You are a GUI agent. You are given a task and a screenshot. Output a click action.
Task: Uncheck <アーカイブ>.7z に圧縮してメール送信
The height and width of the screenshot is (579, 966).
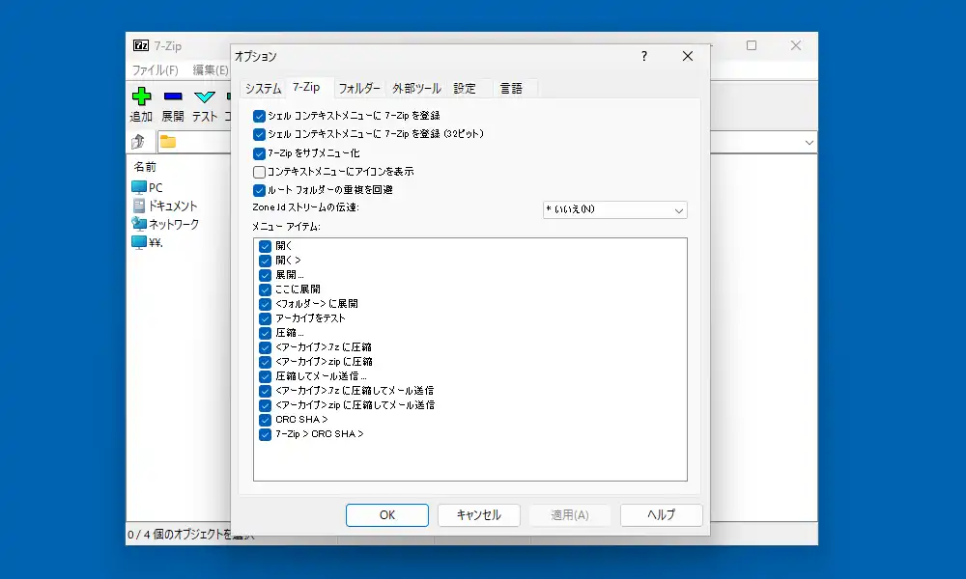coord(265,391)
